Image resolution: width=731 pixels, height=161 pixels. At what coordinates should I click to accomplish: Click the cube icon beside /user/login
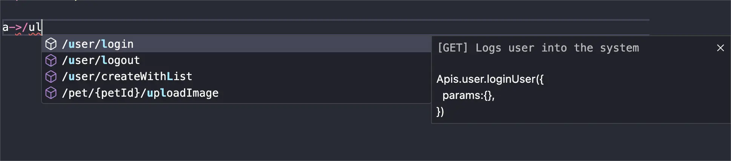(51, 44)
